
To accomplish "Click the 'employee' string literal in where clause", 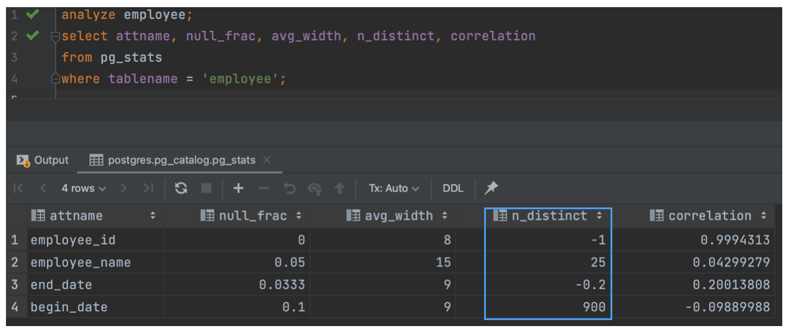I will point(240,79).
